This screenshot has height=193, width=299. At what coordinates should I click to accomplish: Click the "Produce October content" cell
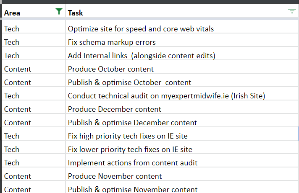(x=111, y=69)
